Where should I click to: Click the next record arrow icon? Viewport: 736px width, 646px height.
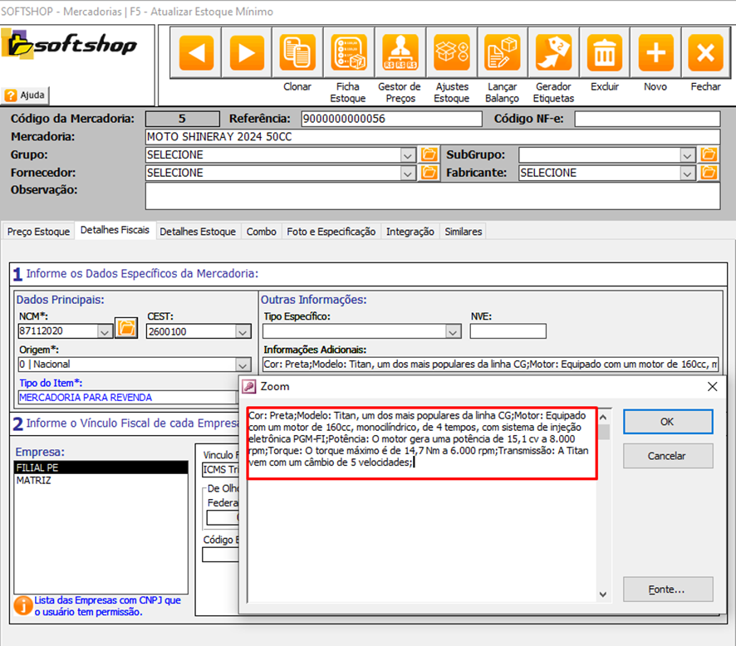(x=247, y=53)
